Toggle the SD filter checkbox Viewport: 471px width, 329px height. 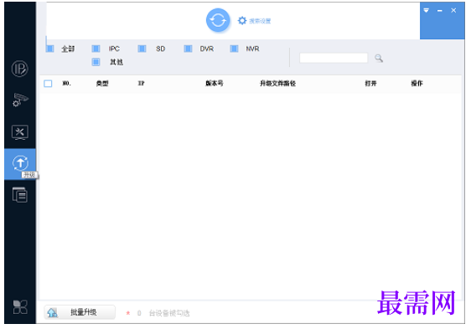(142, 49)
